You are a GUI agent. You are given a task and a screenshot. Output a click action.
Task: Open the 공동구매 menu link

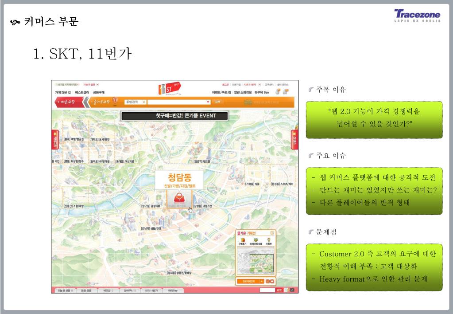point(99,92)
